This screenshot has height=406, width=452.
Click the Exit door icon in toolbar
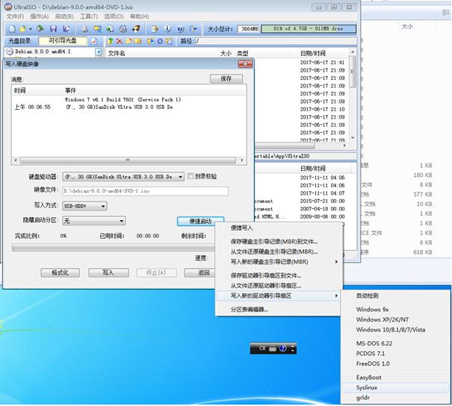pos(194,29)
